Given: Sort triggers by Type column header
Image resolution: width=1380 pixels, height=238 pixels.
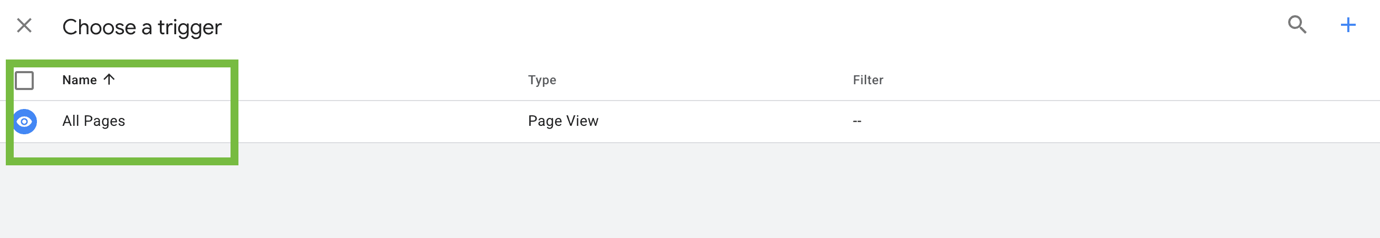Looking at the screenshot, I should (x=542, y=80).
